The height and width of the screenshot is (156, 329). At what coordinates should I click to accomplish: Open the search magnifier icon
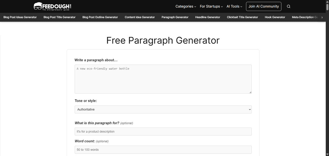[288, 7]
